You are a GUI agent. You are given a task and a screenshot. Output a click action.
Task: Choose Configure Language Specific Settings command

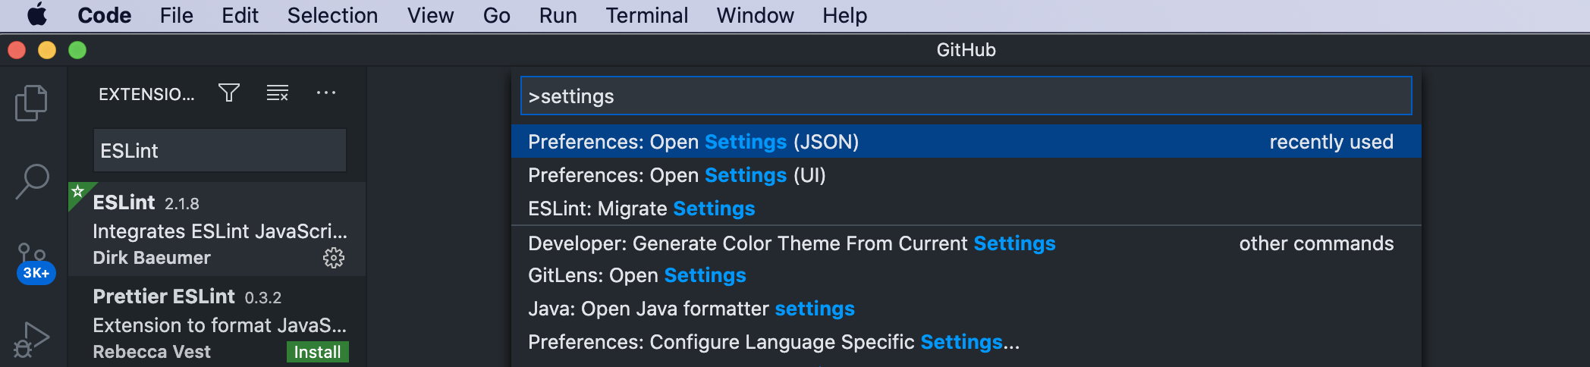pyautogui.click(x=774, y=342)
